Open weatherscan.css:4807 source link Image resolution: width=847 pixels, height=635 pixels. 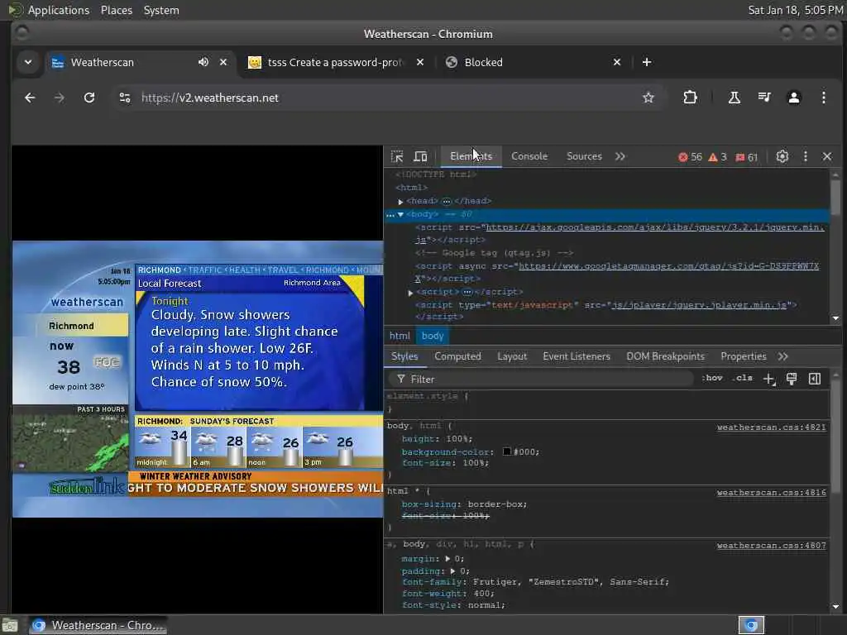point(771,546)
